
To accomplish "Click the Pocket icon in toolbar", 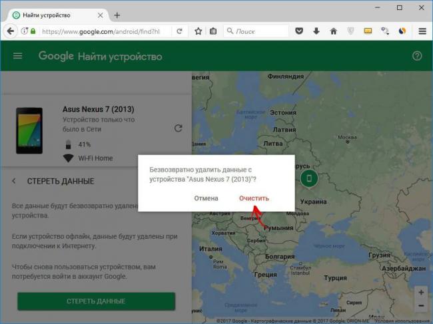I will [x=299, y=31].
